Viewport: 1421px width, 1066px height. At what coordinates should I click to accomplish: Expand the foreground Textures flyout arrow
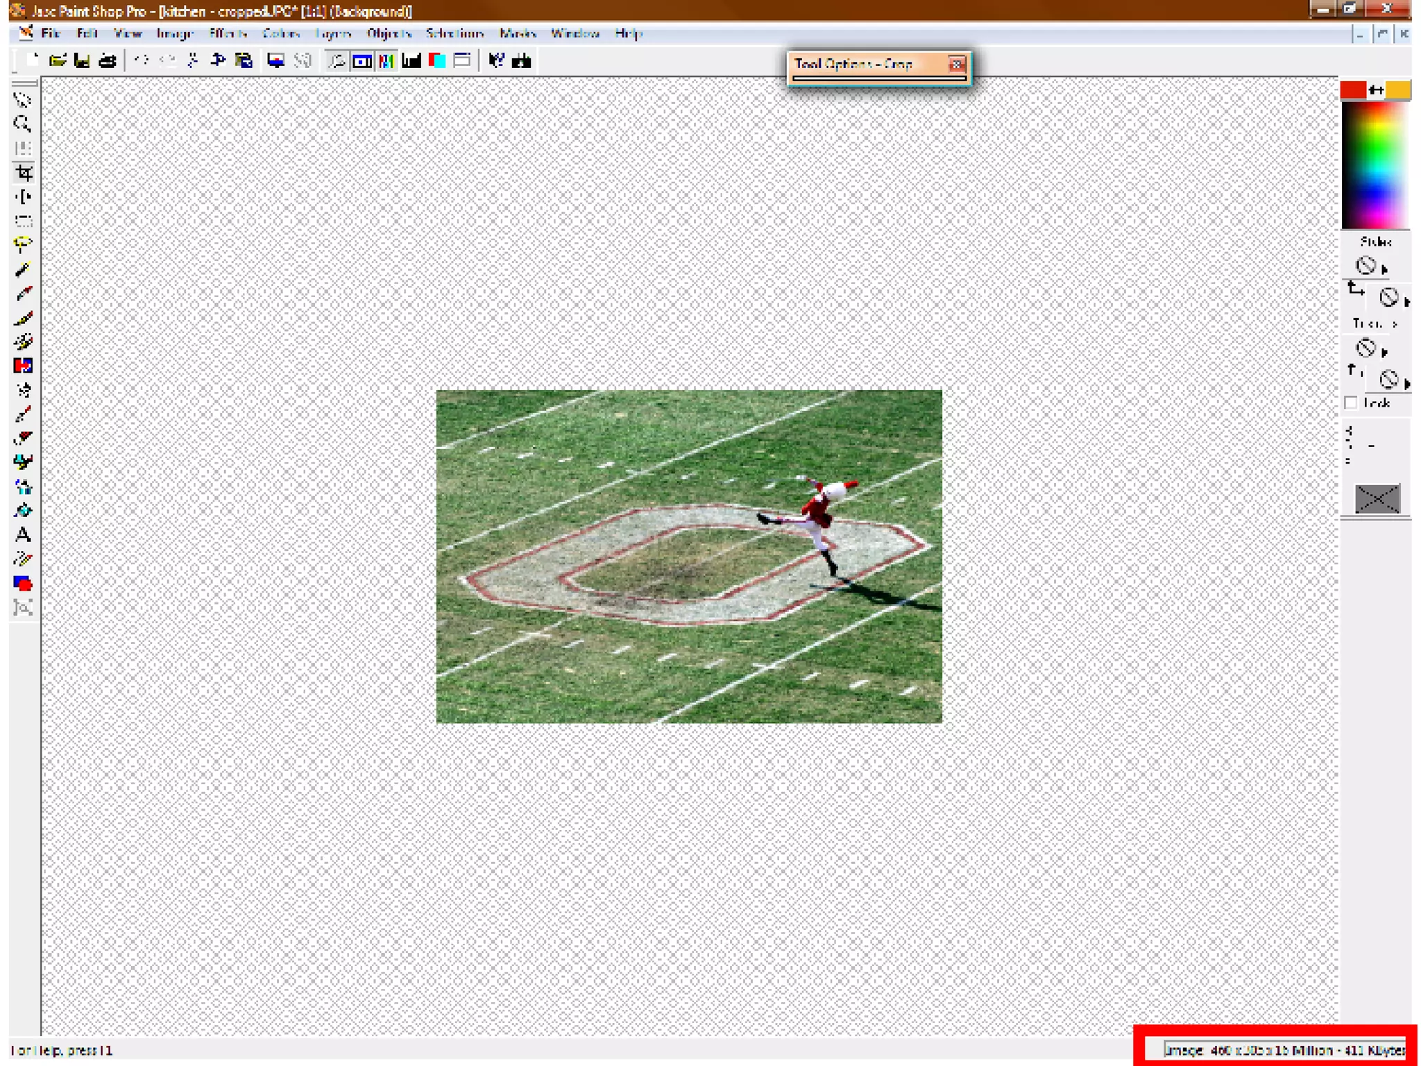pyautogui.click(x=1384, y=352)
